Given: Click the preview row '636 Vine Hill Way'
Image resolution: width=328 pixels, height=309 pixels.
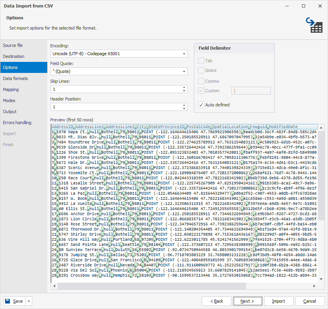Looking at the screenshot, I should [184, 239].
